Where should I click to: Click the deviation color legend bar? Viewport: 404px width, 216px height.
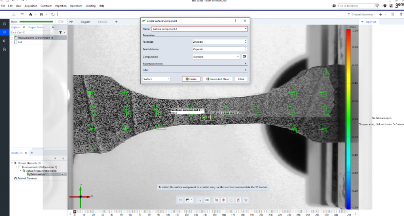[349, 119]
